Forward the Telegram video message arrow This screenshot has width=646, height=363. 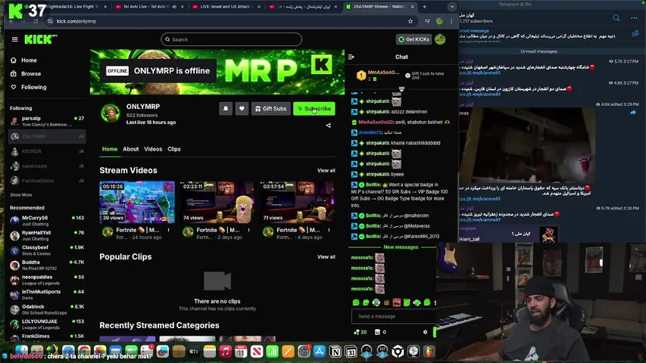pos(633,113)
